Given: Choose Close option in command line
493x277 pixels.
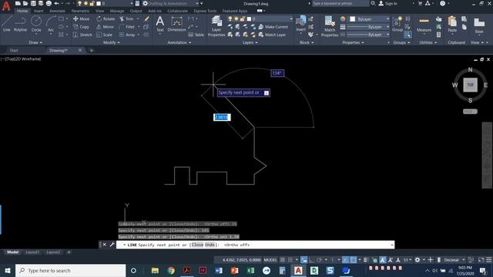Looking at the screenshot, I should (197, 245).
